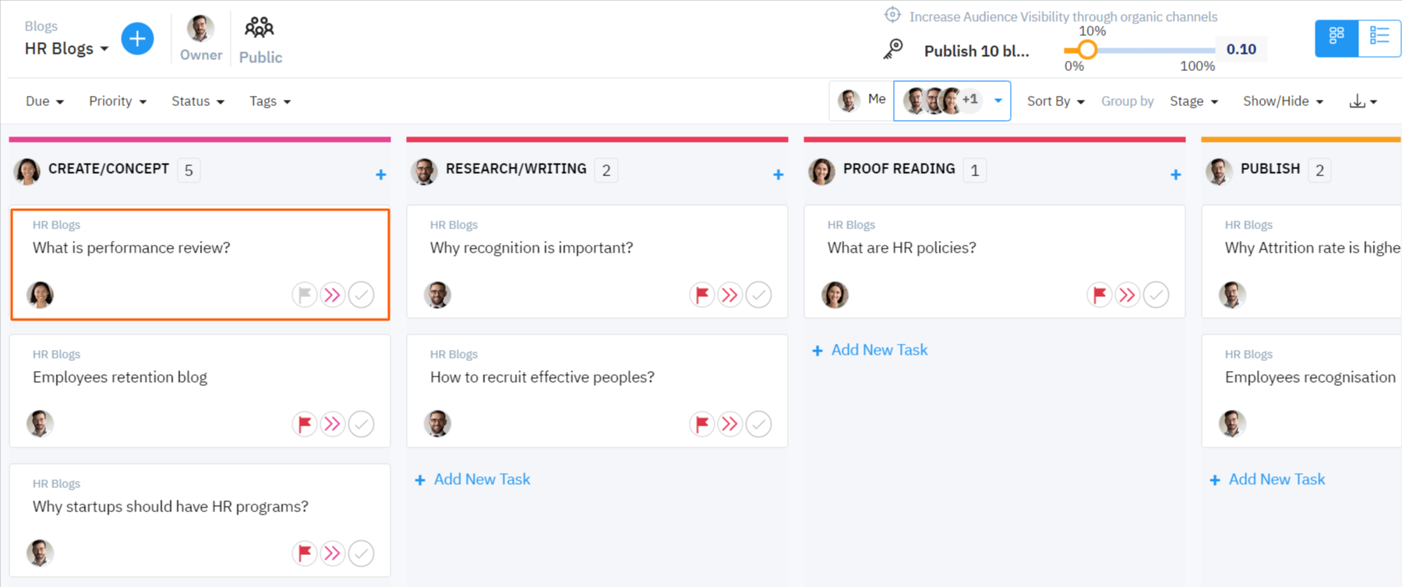Flag the What is performance review? task

[x=304, y=295]
